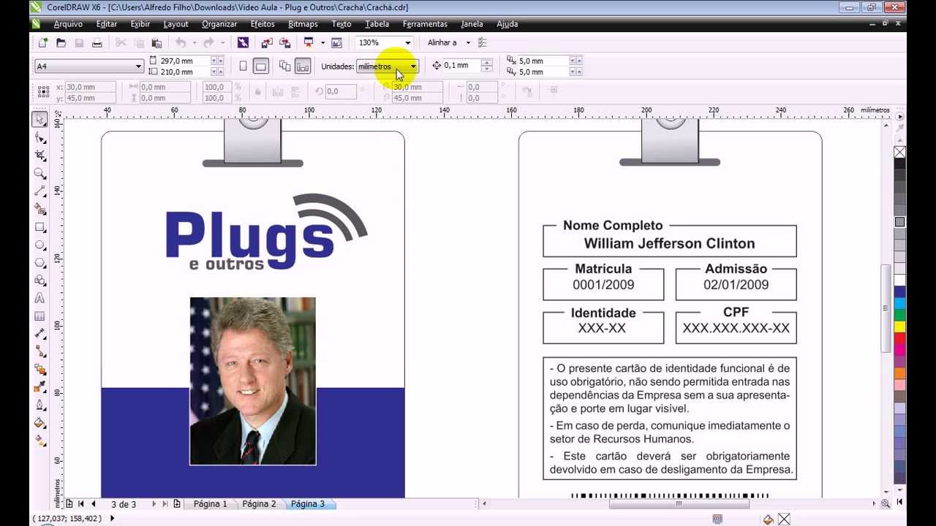Image resolution: width=936 pixels, height=526 pixels.
Task: Select the Straight-Line Connector tool
Action: click(x=40, y=351)
